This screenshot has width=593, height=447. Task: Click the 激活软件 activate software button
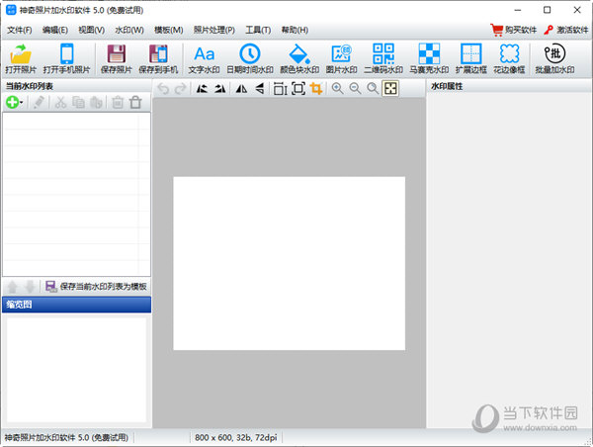(566, 30)
